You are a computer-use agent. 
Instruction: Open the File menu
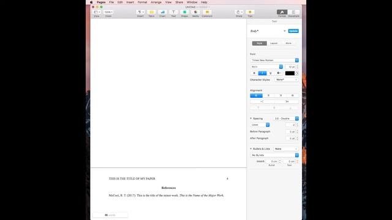tap(111, 2)
